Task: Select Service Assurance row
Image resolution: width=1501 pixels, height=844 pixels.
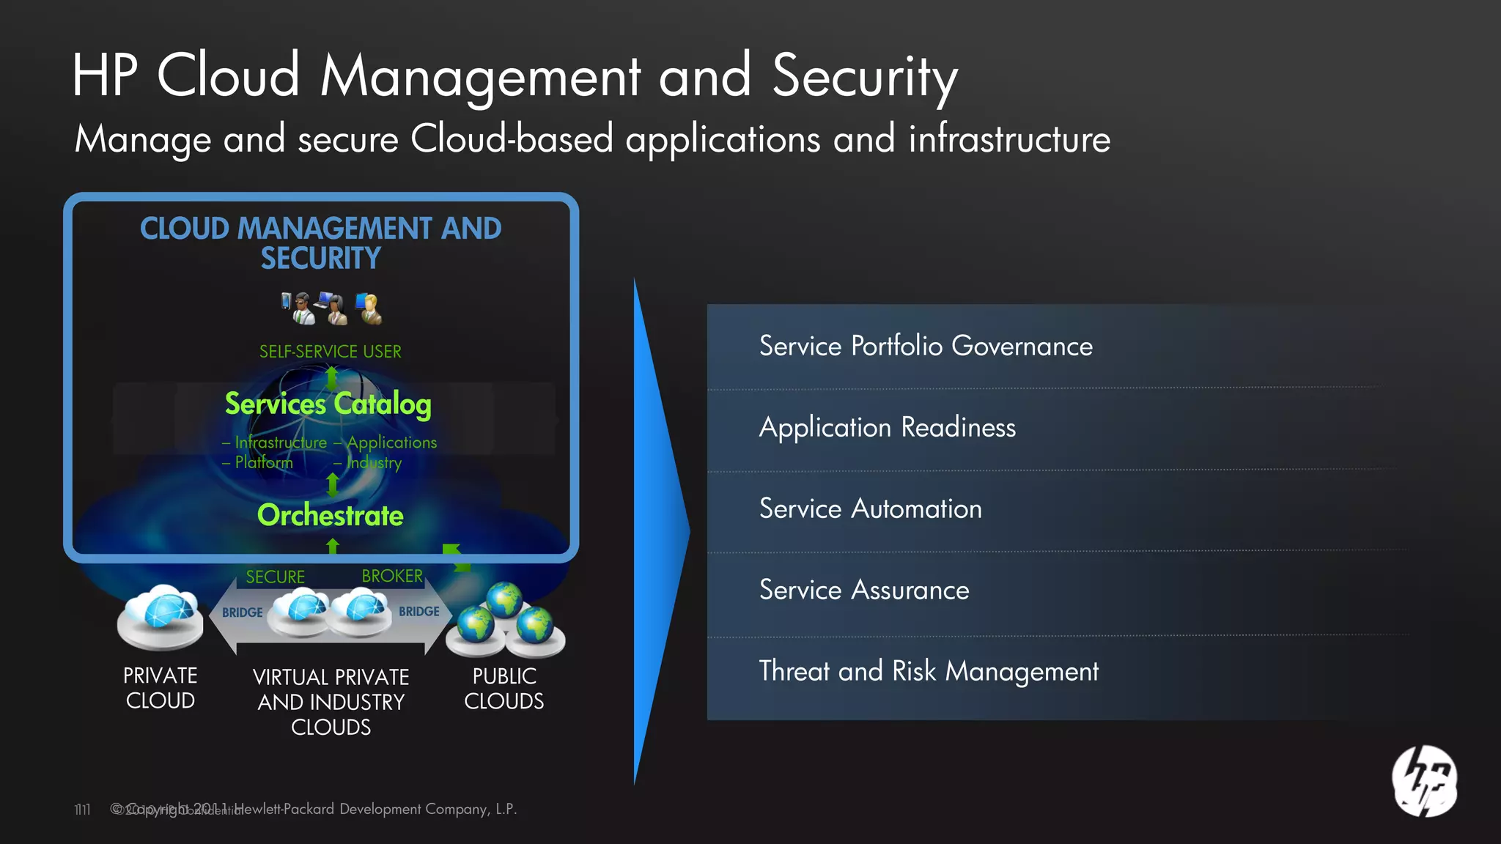Action: coord(864,590)
